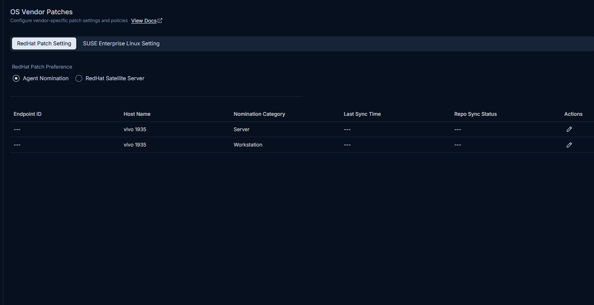
Task: Click the OS Vendor Patches heading
Action: [x=41, y=12]
